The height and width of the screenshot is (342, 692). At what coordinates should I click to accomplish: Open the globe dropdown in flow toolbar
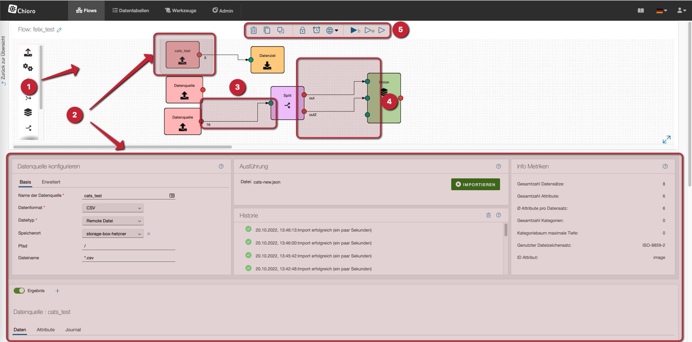[332, 30]
